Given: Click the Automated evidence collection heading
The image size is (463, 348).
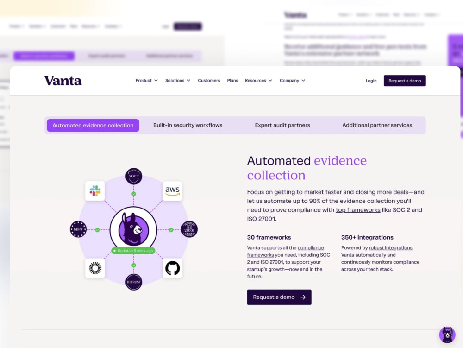Looking at the screenshot, I should tap(307, 168).
